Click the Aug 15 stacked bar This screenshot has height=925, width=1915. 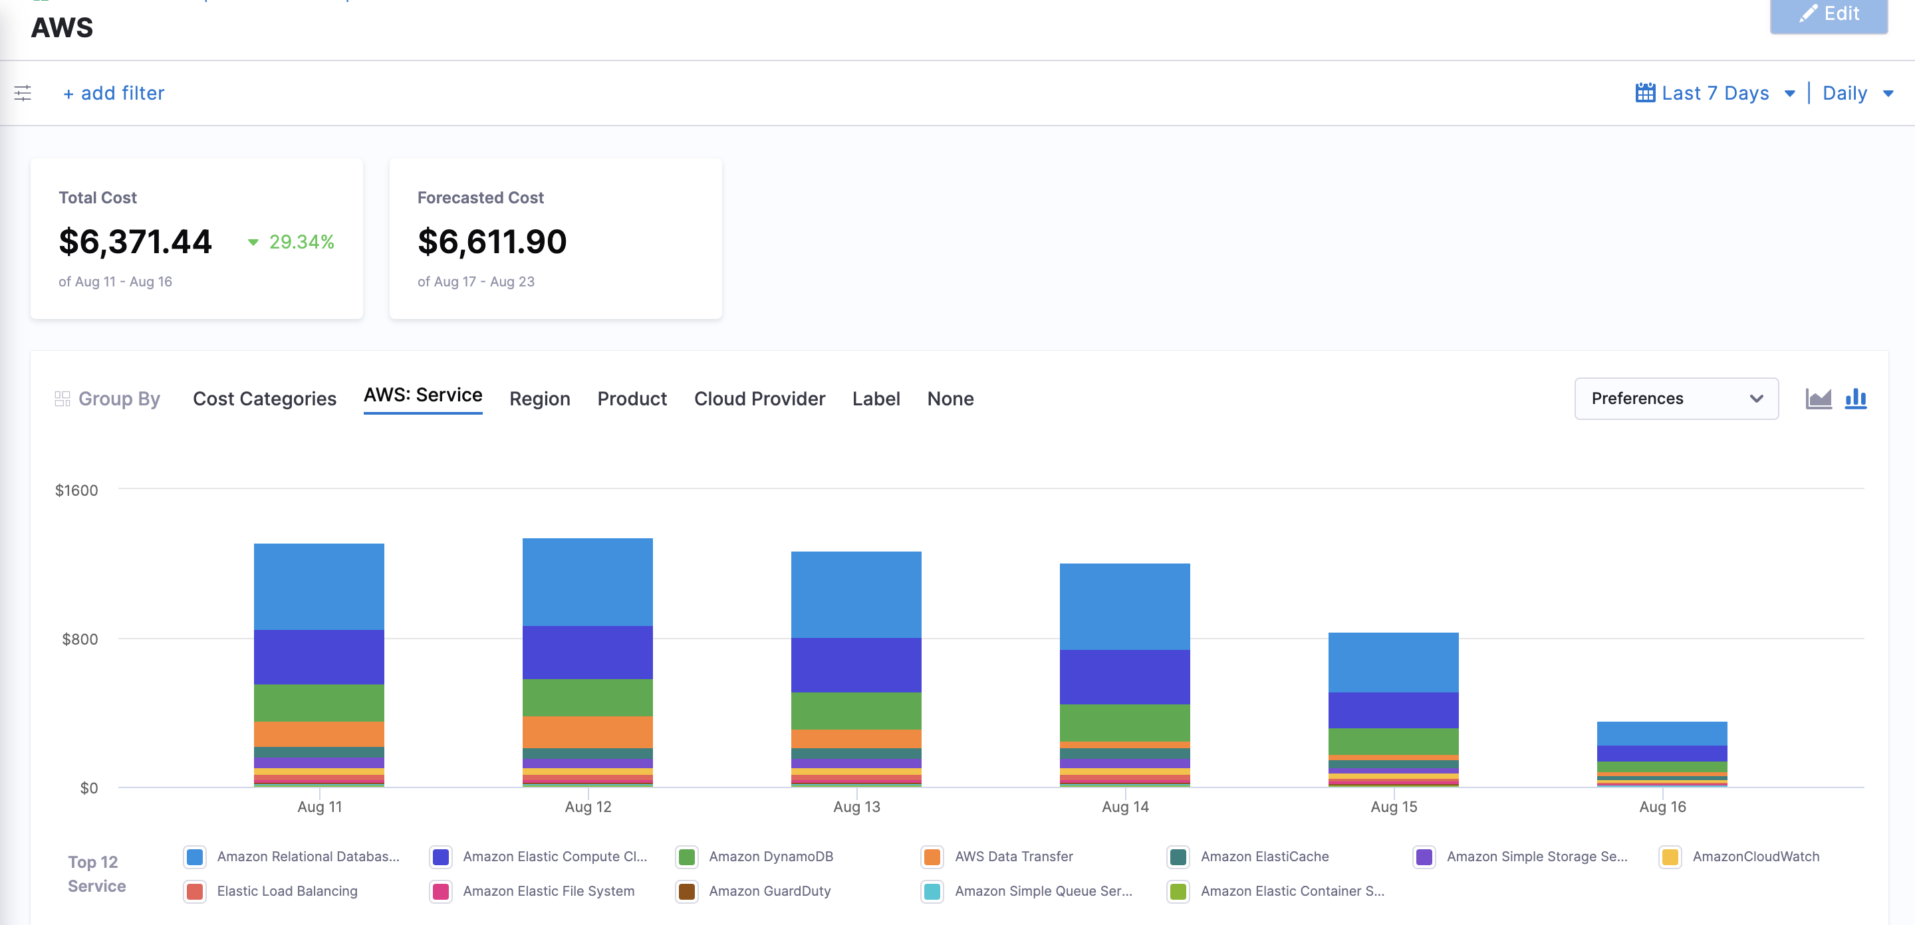coord(1393,710)
